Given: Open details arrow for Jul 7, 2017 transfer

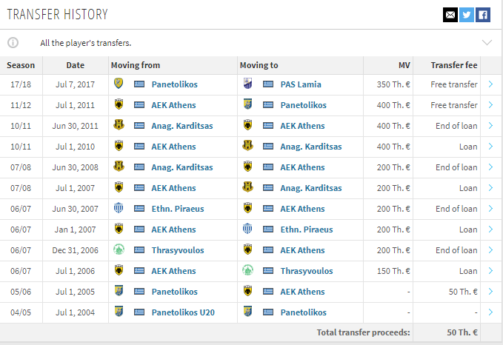Looking at the screenshot, I should click(x=490, y=84).
